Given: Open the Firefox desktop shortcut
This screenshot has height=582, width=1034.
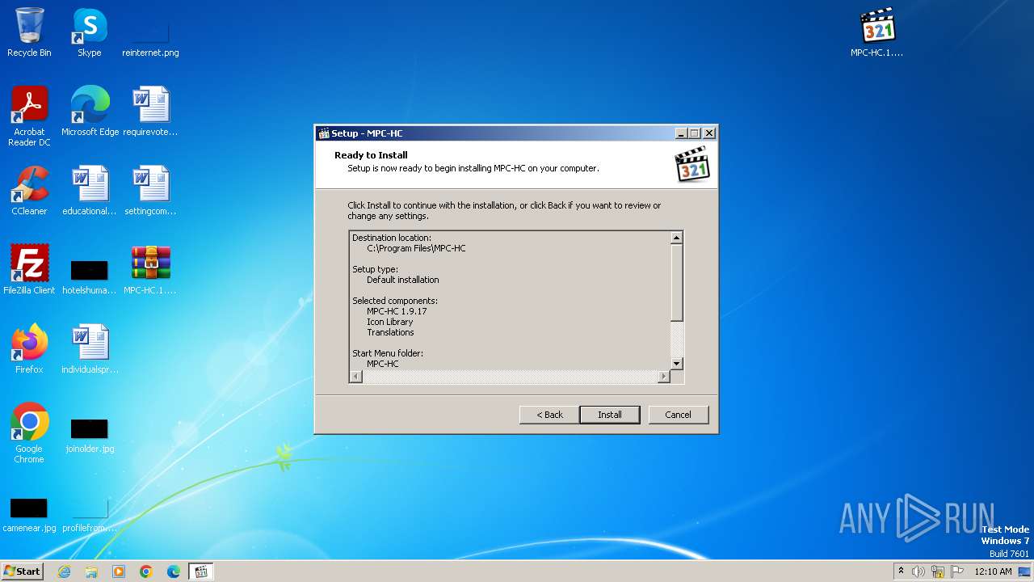Looking at the screenshot, I should pyautogui.click(x=29, y=349).
